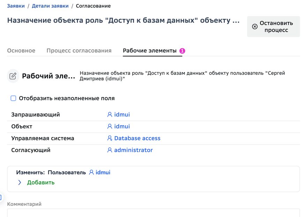This screenshot has width=306, height=217.
Task: Click the work item description mentioning Сергей Дмитриев
Action: coord(182,76)
